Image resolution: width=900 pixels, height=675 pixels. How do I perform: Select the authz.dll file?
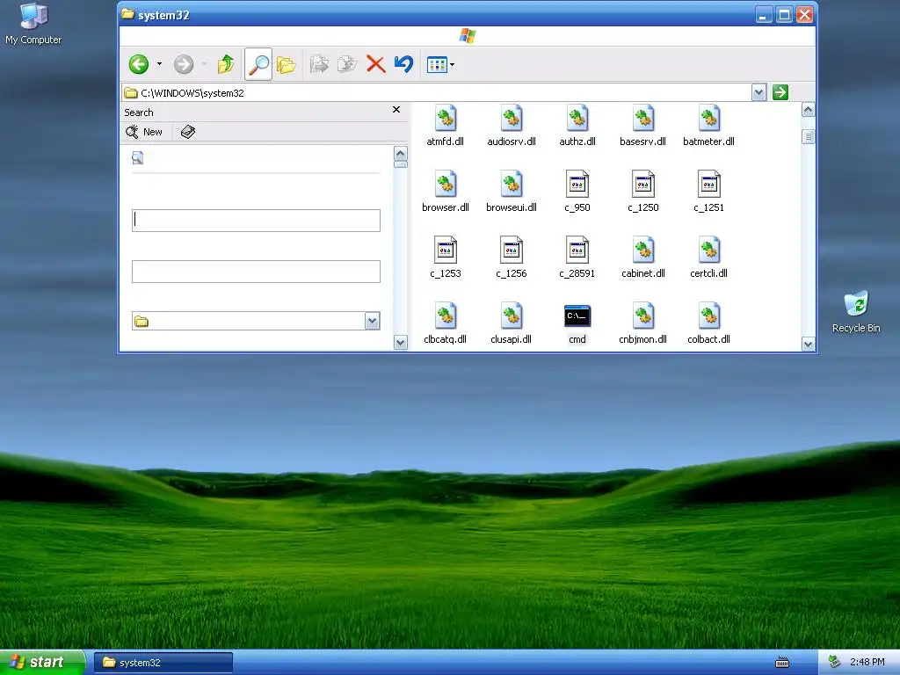(x=577, y=127)
